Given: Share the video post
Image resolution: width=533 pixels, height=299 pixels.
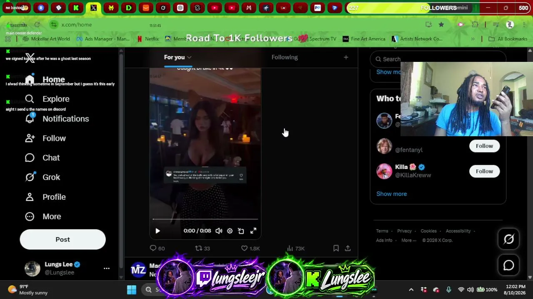Looking at the screenshot, I should pos(348,248).
